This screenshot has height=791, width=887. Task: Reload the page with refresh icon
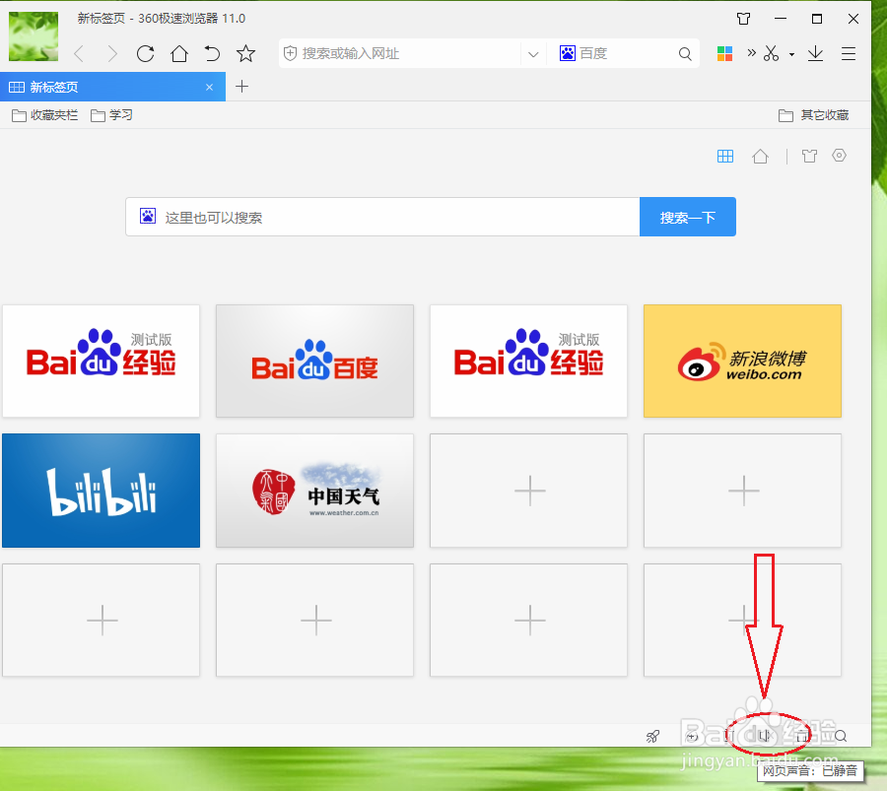point(146,54)
